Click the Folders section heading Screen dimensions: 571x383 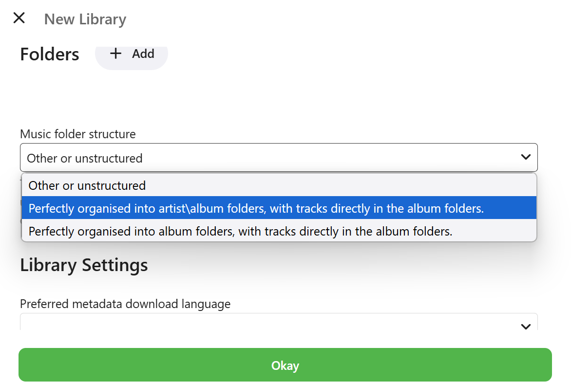point(49,55)
